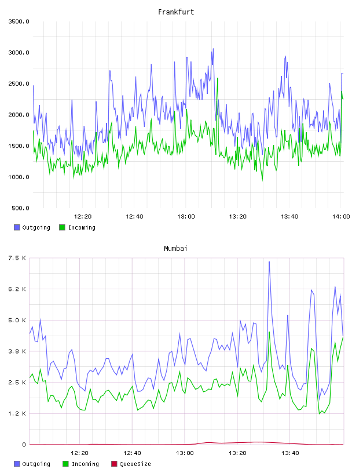Click the 13:40 time label under Mumbai chart
352x473 pixels.
[290, 453]
